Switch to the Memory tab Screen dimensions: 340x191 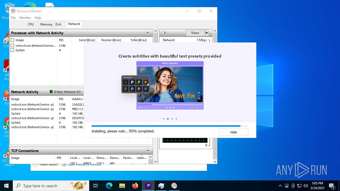46,24
